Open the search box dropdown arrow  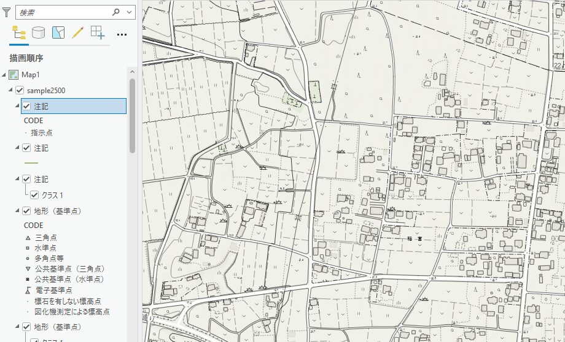coord(130,12)
